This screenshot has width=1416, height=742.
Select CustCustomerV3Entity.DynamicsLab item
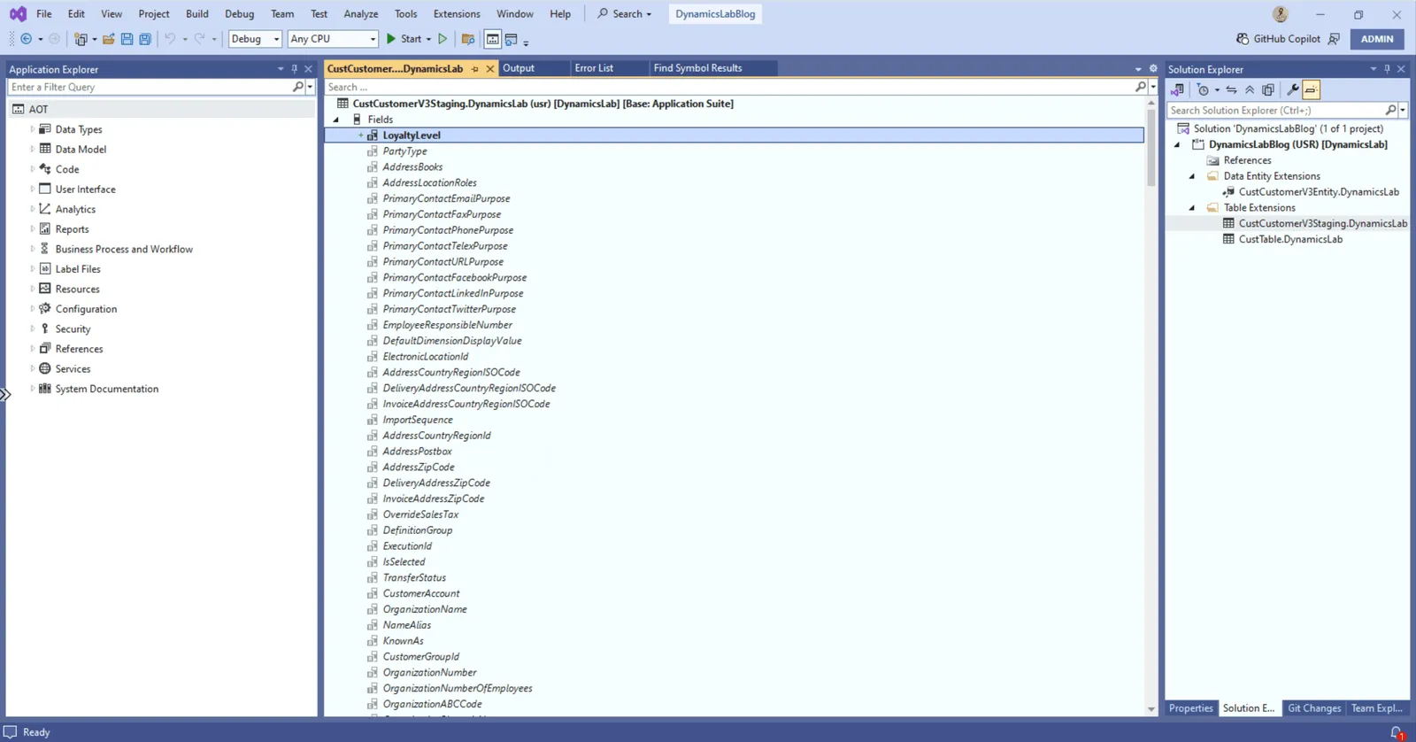(1319, 191)
